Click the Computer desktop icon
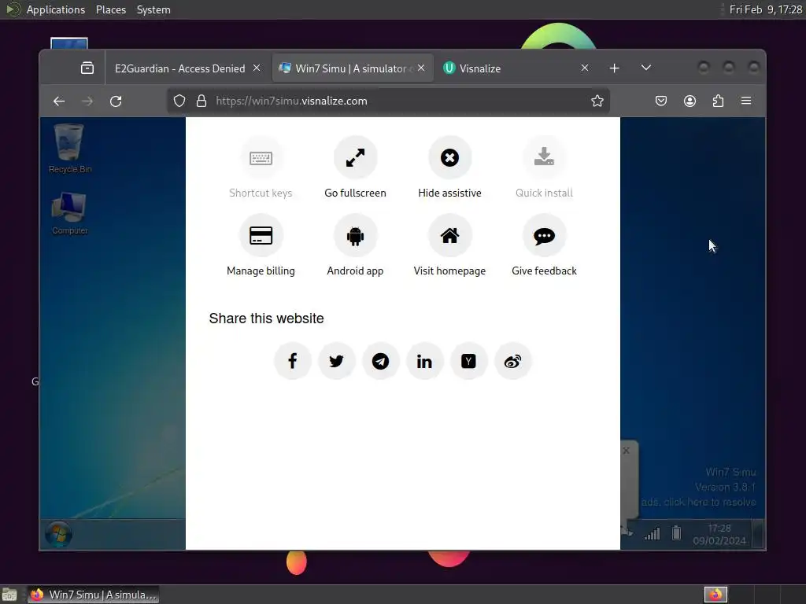 [69, 214]
